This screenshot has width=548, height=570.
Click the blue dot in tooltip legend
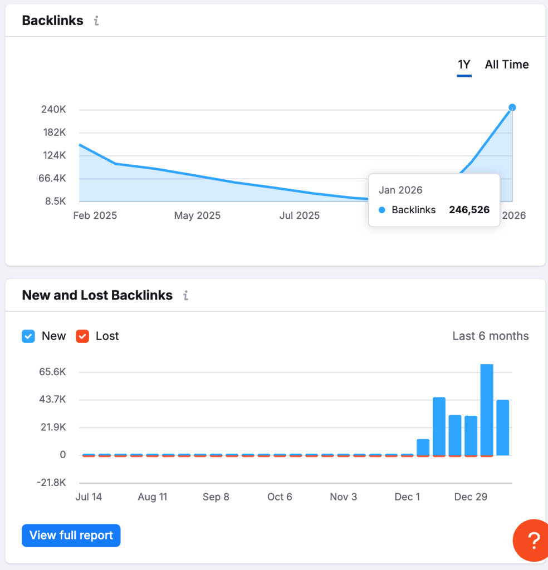click(382, 210)
